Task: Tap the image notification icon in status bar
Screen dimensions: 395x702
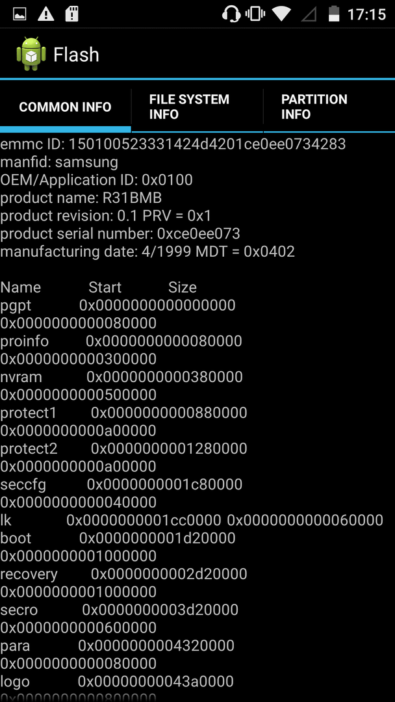Action: (19, 14)
